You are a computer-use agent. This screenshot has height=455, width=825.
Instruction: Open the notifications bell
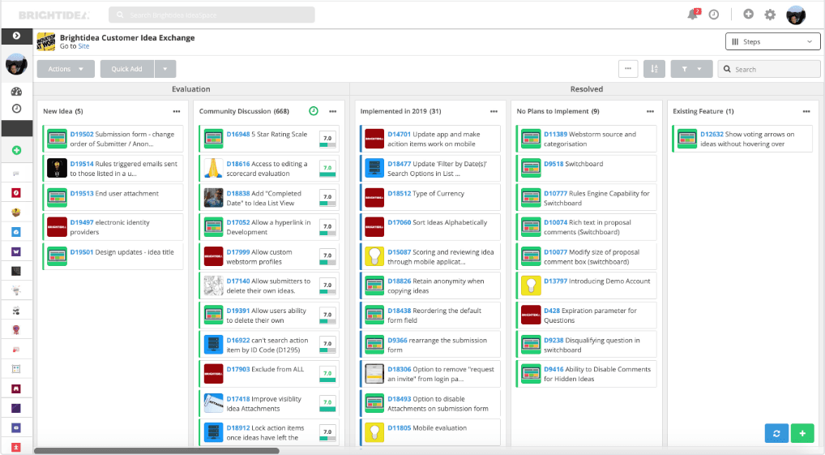click(693, 15)
